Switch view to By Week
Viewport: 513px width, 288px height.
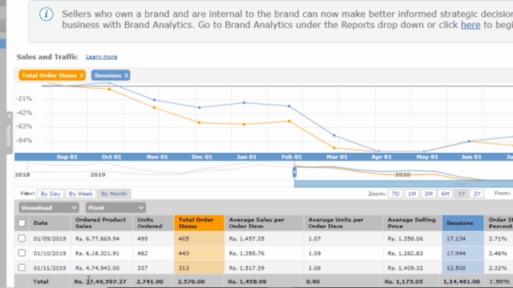click(80, 194)
